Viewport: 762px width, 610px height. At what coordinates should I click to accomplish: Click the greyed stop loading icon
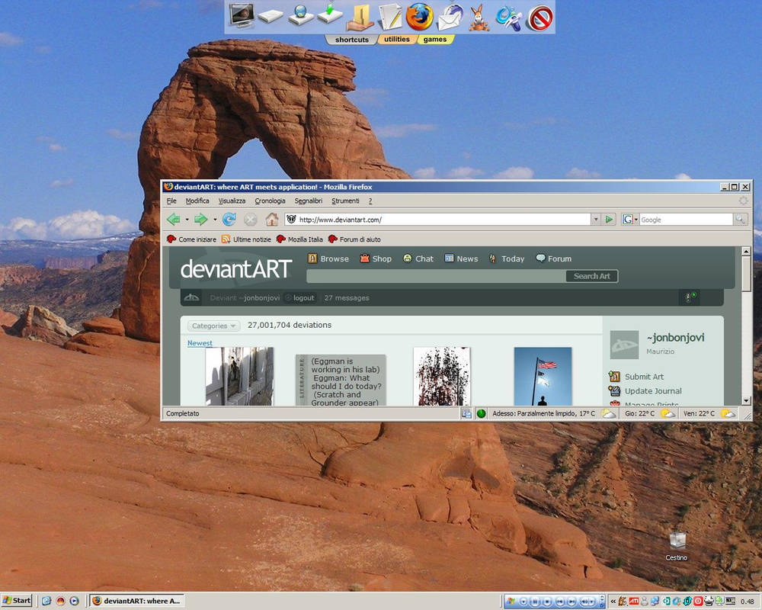click(x=250, y=220)
